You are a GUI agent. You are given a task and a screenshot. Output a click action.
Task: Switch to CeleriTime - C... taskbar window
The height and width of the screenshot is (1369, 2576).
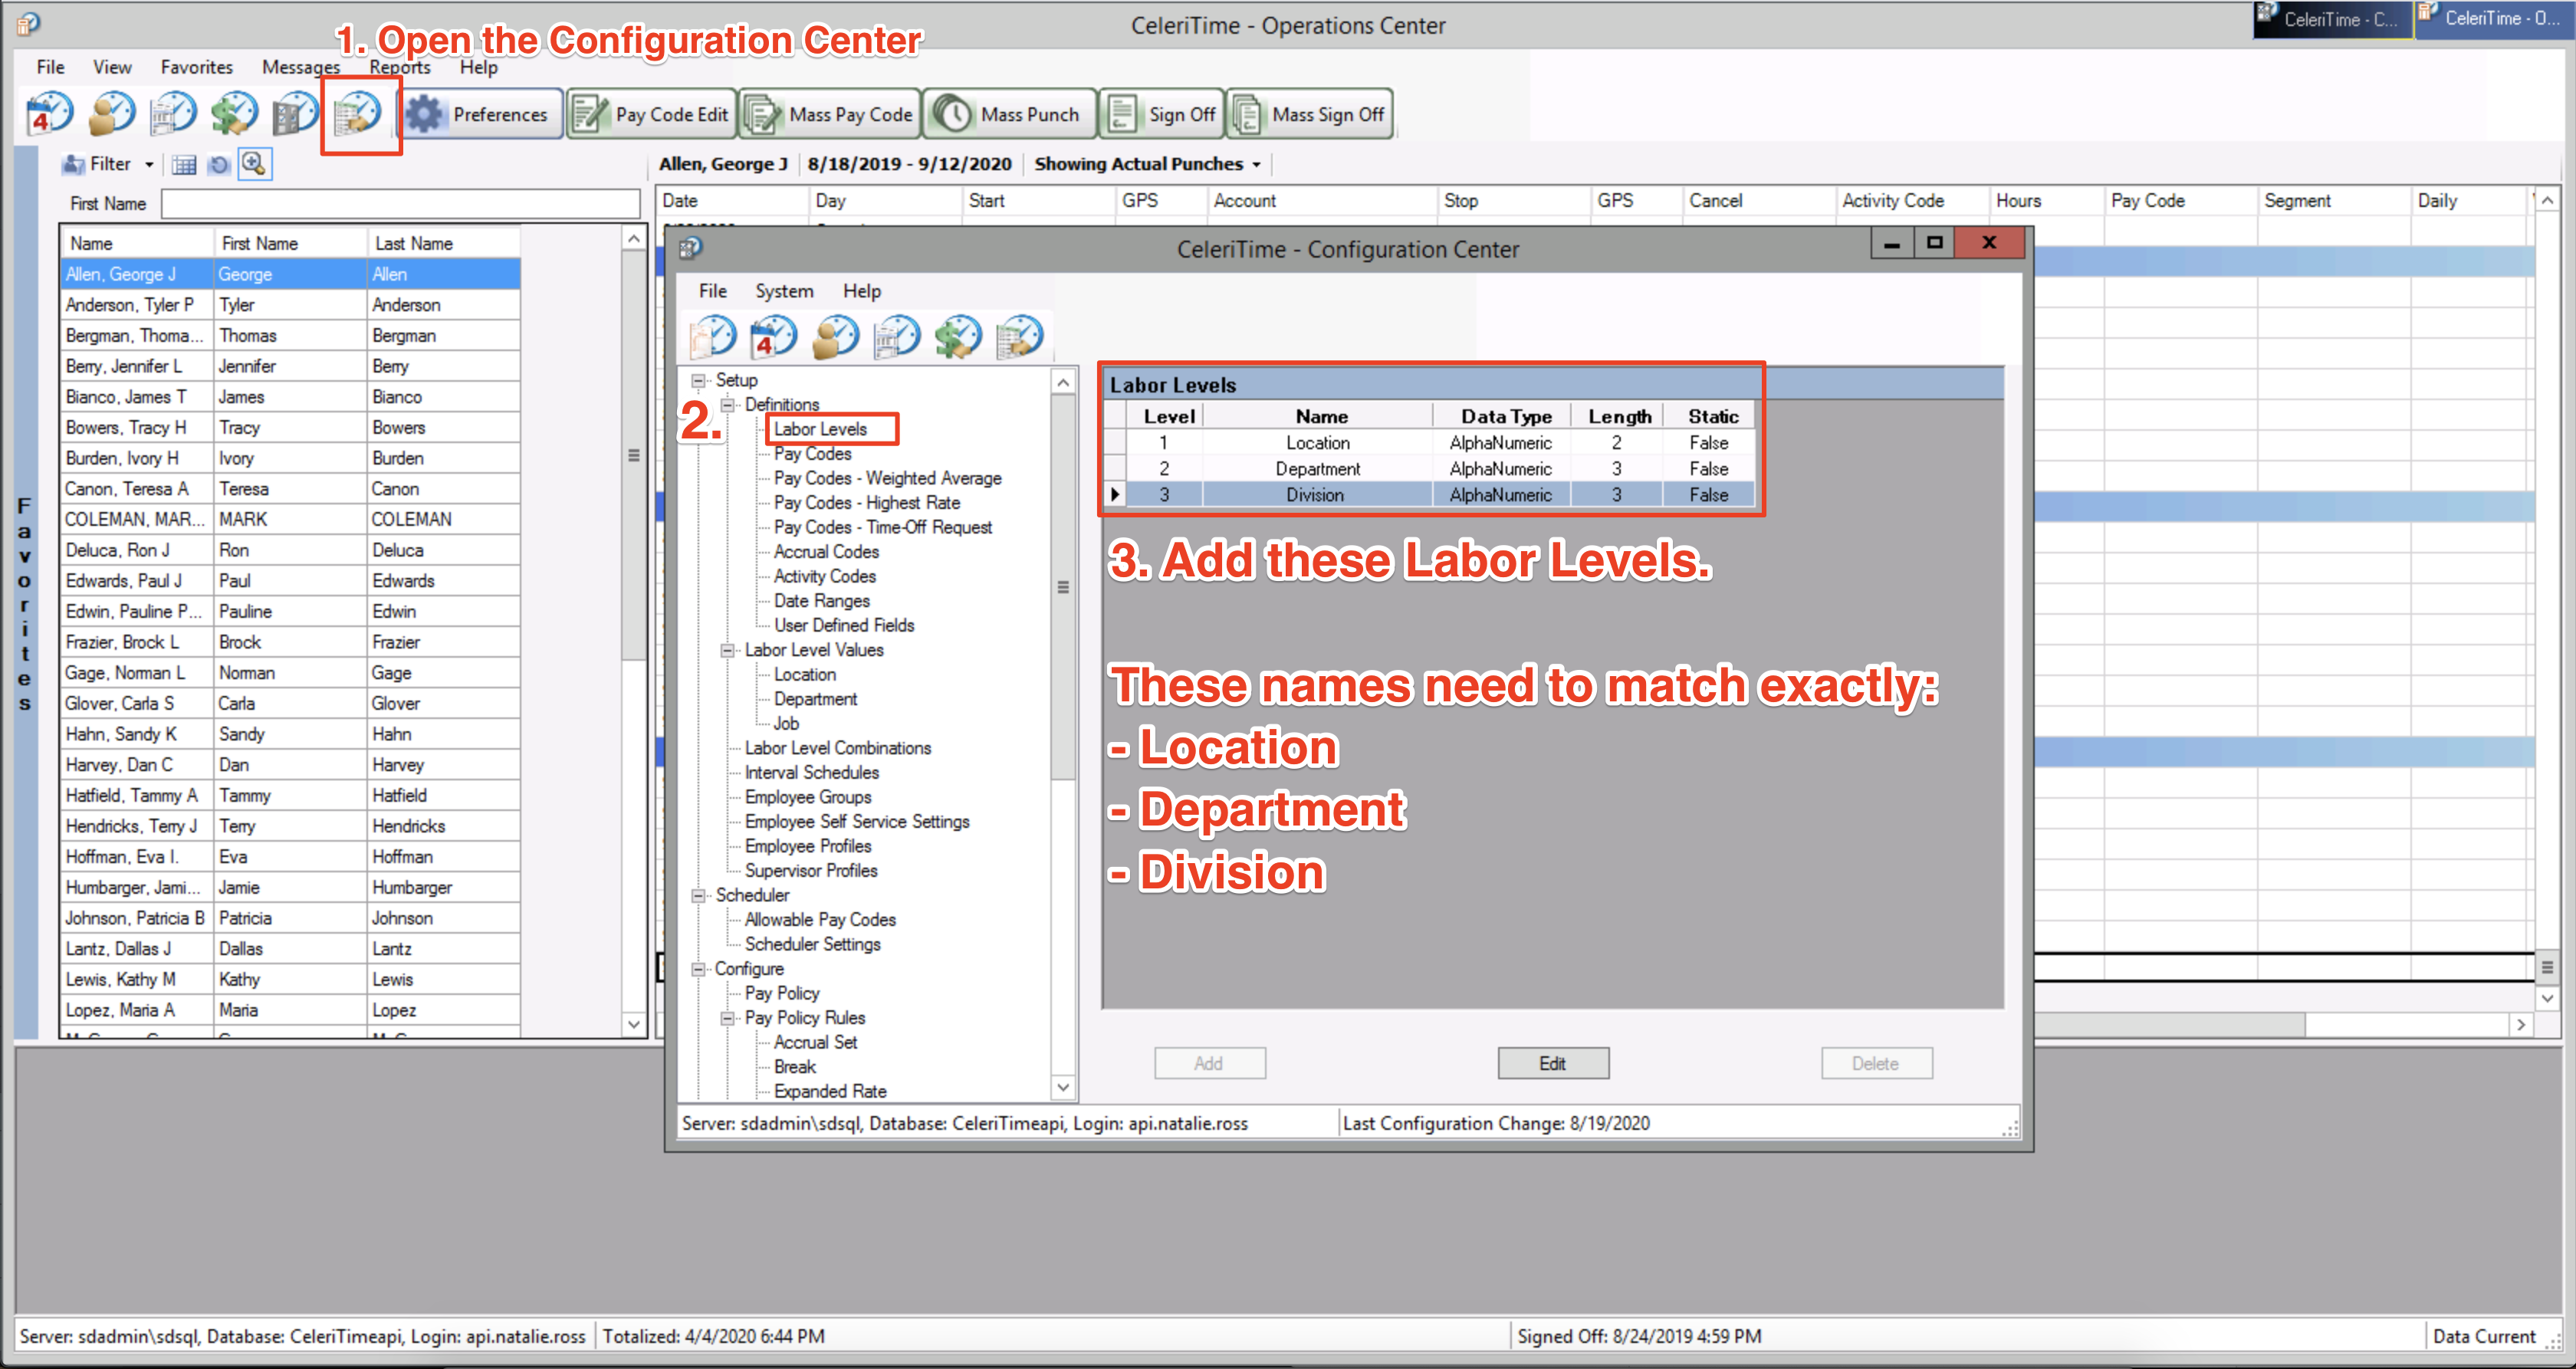2333,19
